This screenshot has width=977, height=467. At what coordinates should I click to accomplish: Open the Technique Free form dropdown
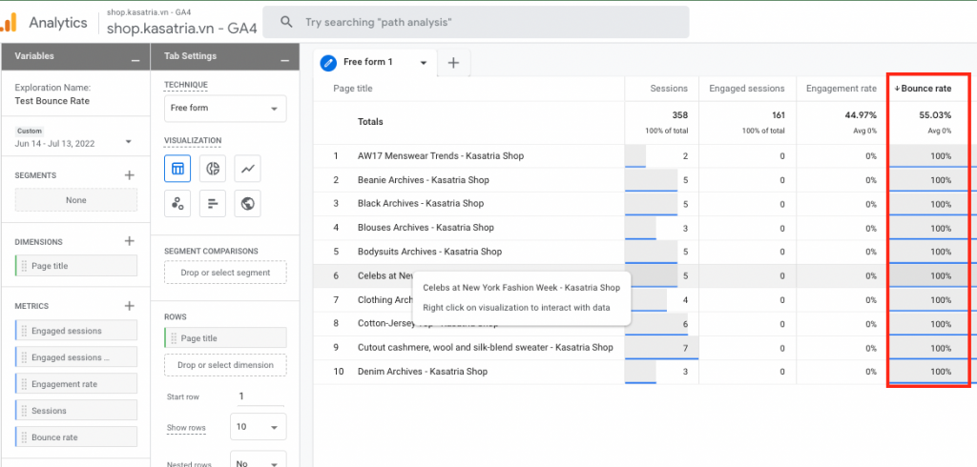click(225, 109)
